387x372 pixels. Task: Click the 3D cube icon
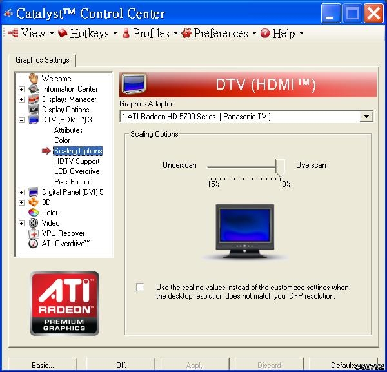pyautogui.click(x=34, y=202)
